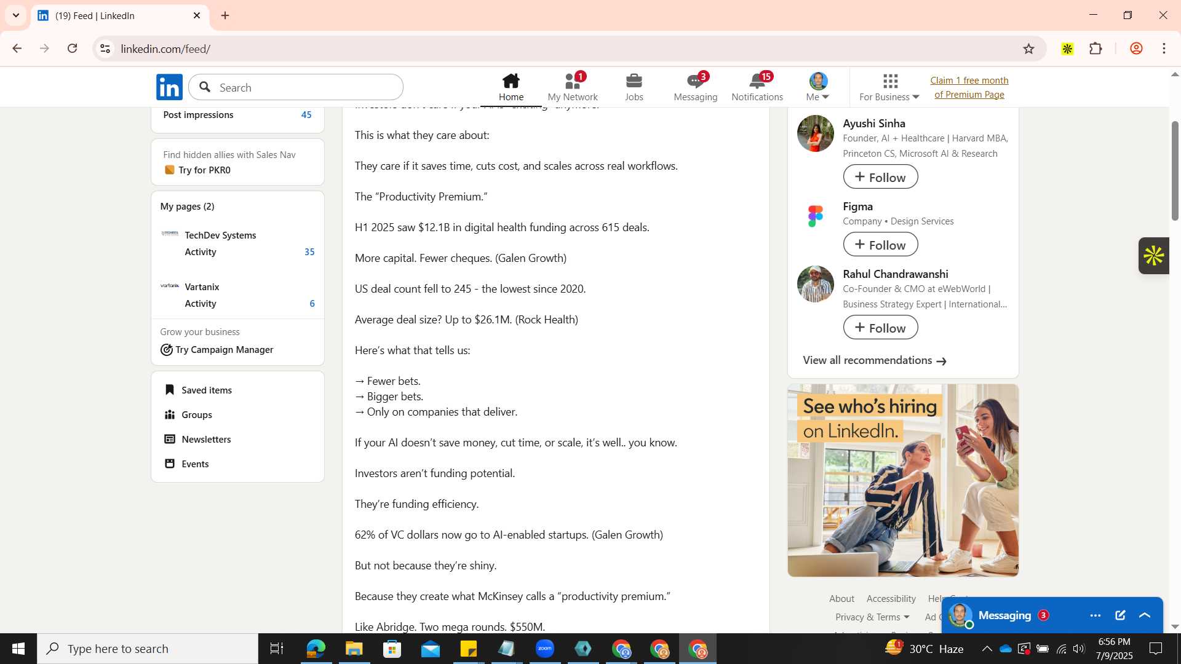This screenshot has width=1181, height=664.
Task: Follow Ayushi Sinha
Action: tap(880, 177)
